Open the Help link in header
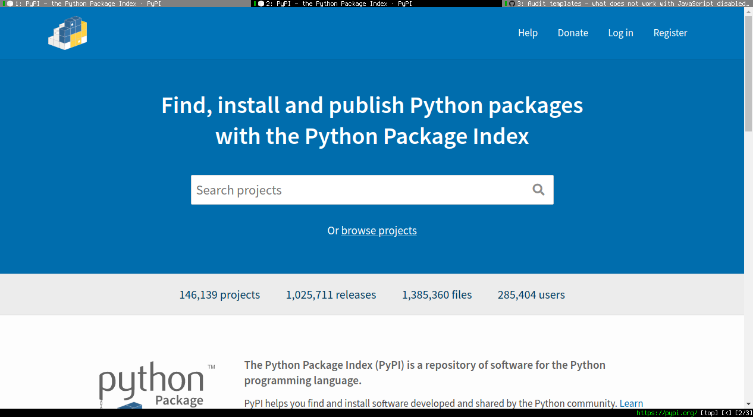 pos(528,33)
